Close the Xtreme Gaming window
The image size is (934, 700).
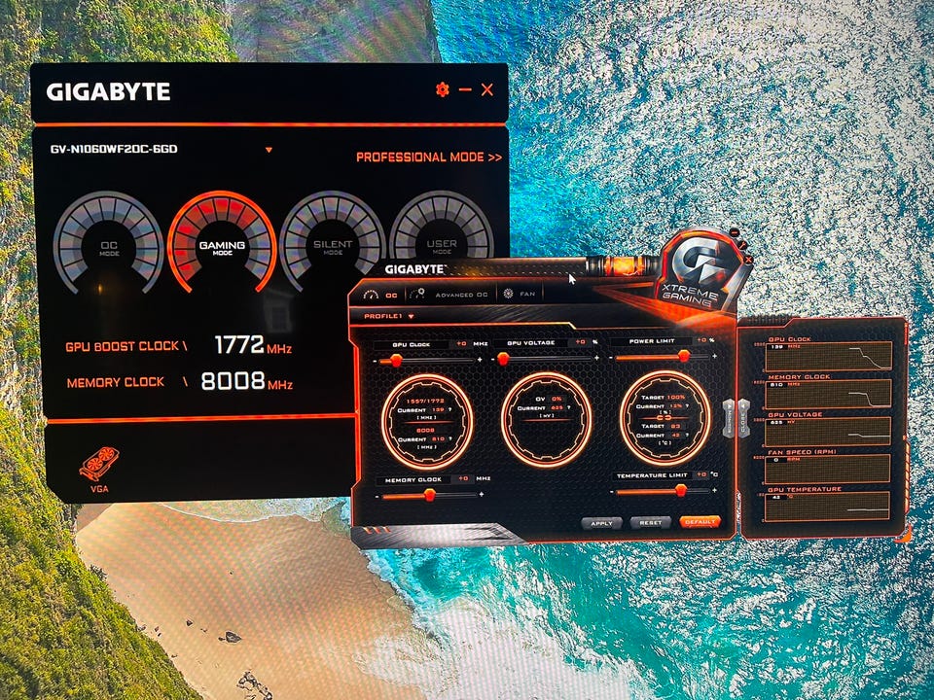[x=749, y=260]
